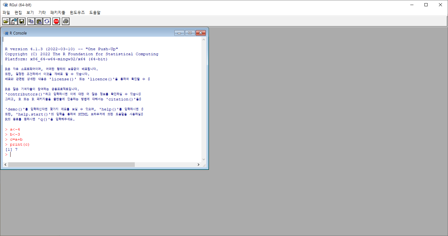The image size is (448, 236).
Task: Open the 패키지들 menu
Action: pos(58,13)
